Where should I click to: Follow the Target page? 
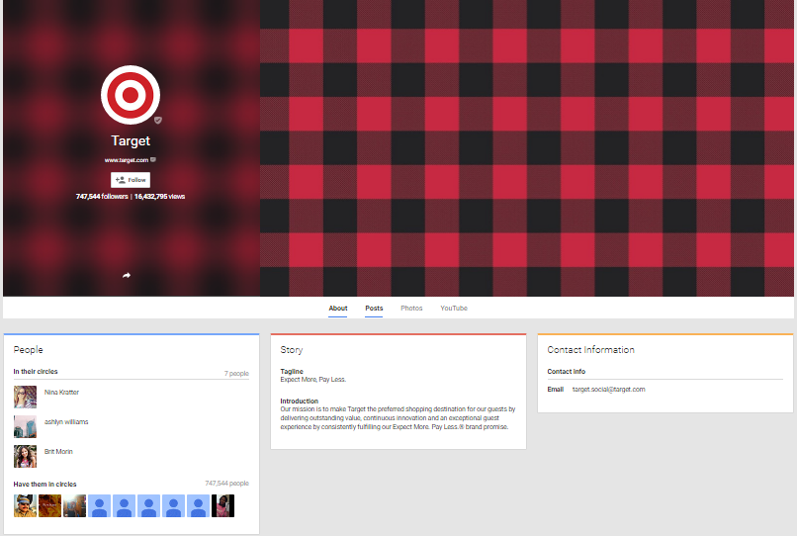(131, 180)
